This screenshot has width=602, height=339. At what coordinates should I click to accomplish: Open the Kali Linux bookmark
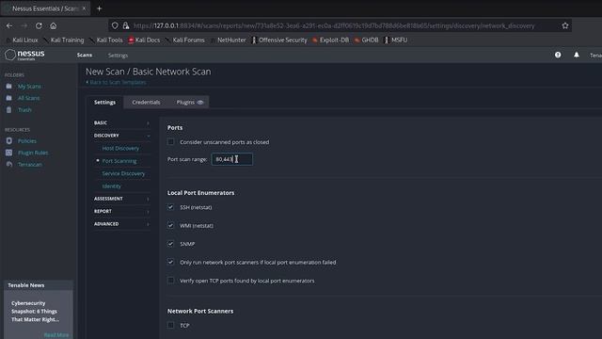point(23,40)
